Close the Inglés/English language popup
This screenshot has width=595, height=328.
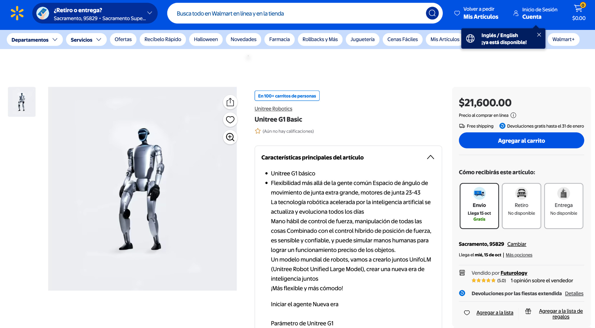(x=539, y=35)
